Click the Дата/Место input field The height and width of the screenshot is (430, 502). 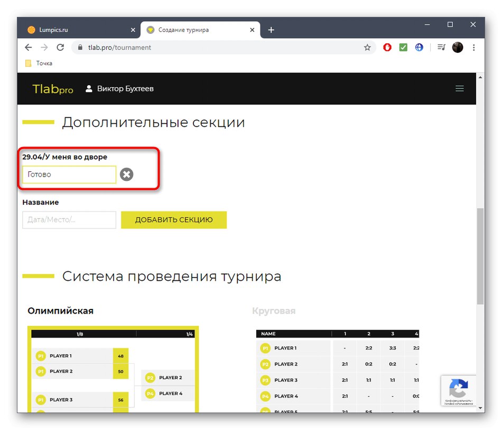(x=69, y=220)
